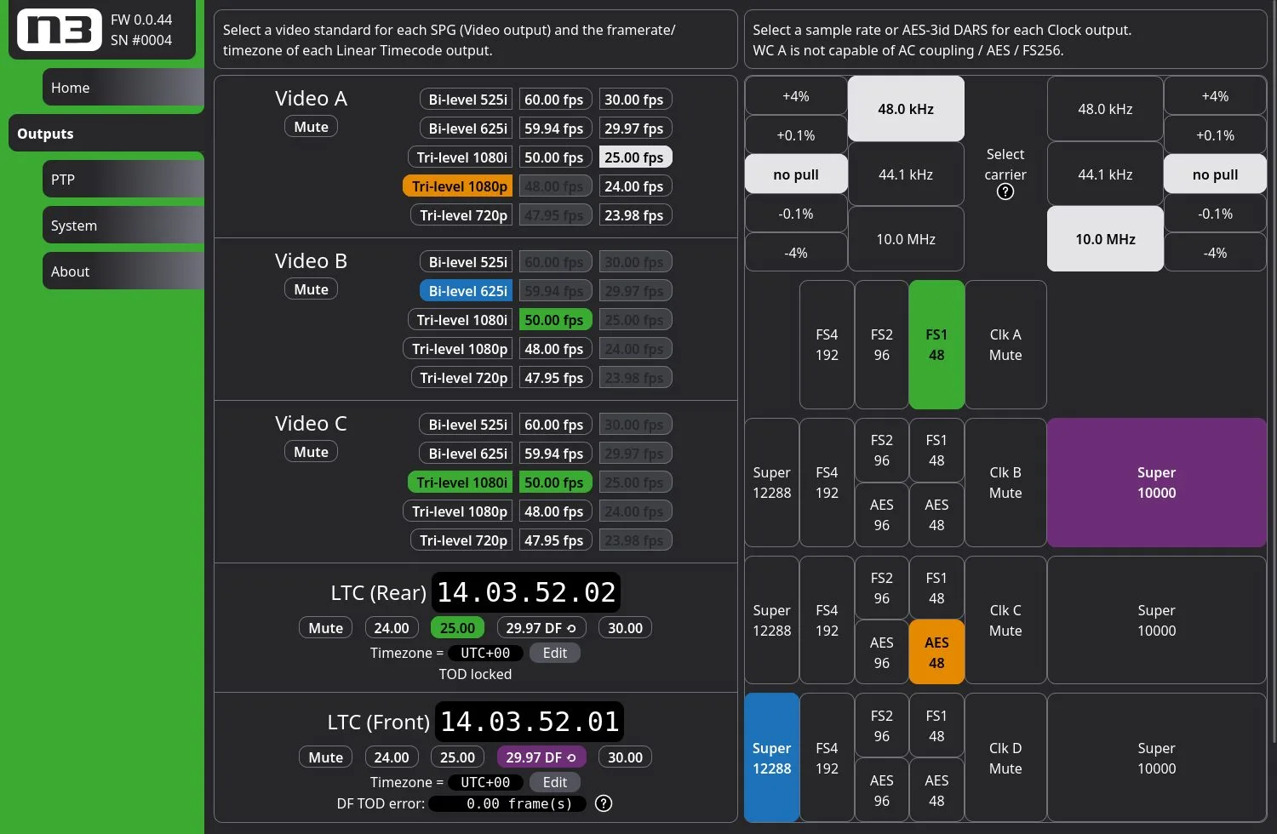Select 48.0 kHz in the right carrier column
Screen dimensions: 1277x834
click(1105, 109)
